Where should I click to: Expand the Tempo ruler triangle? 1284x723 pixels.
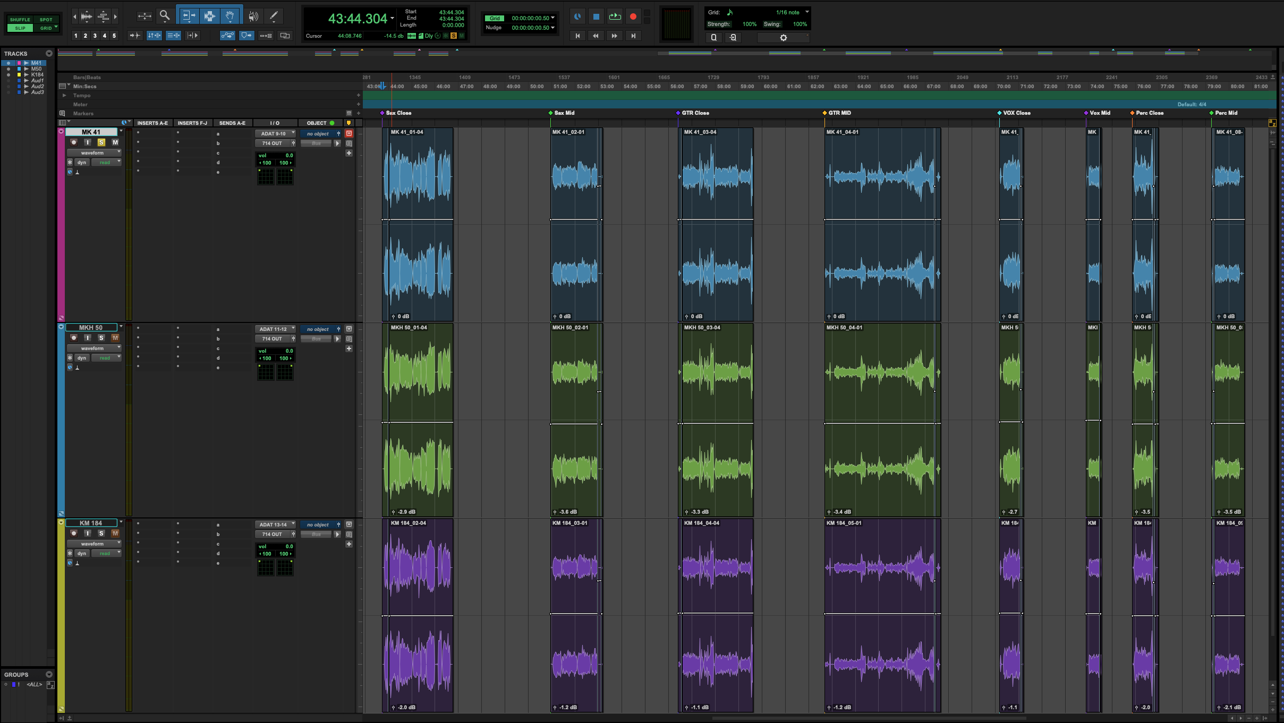coord(64,96)
